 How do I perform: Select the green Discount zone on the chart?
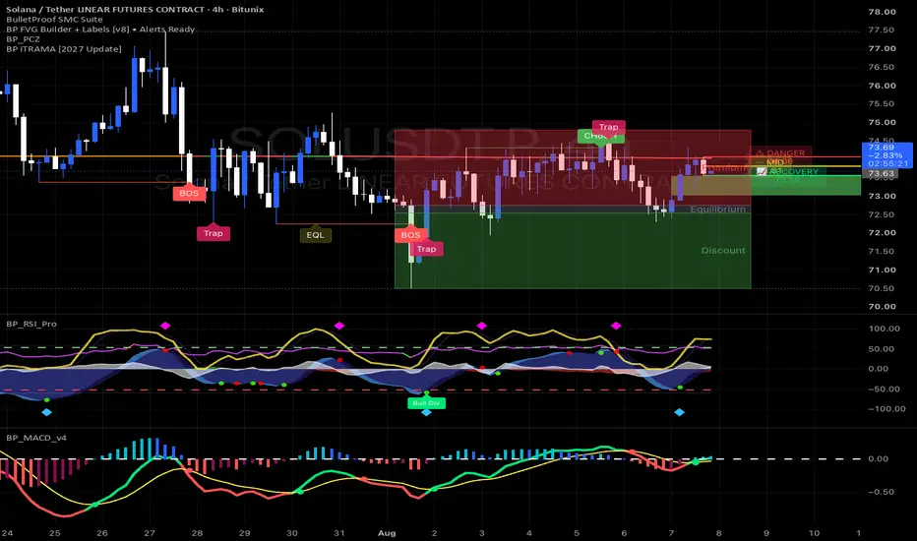573,250
